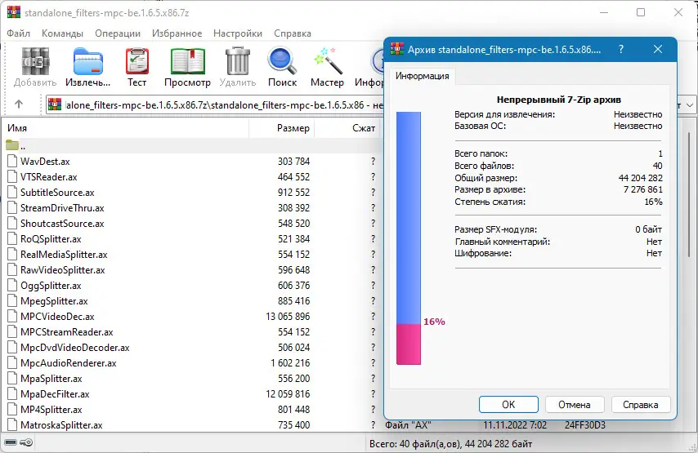The image size is (698, 453).
Task: Click the help question mark in dialog title
Action: (621, 49)
